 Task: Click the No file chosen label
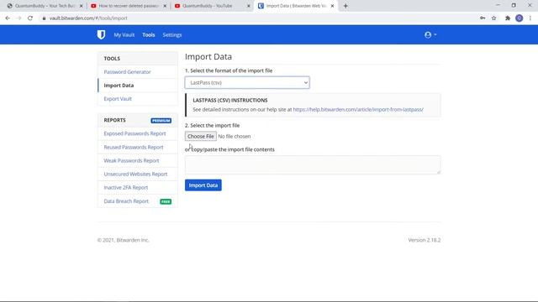point(235,136)
